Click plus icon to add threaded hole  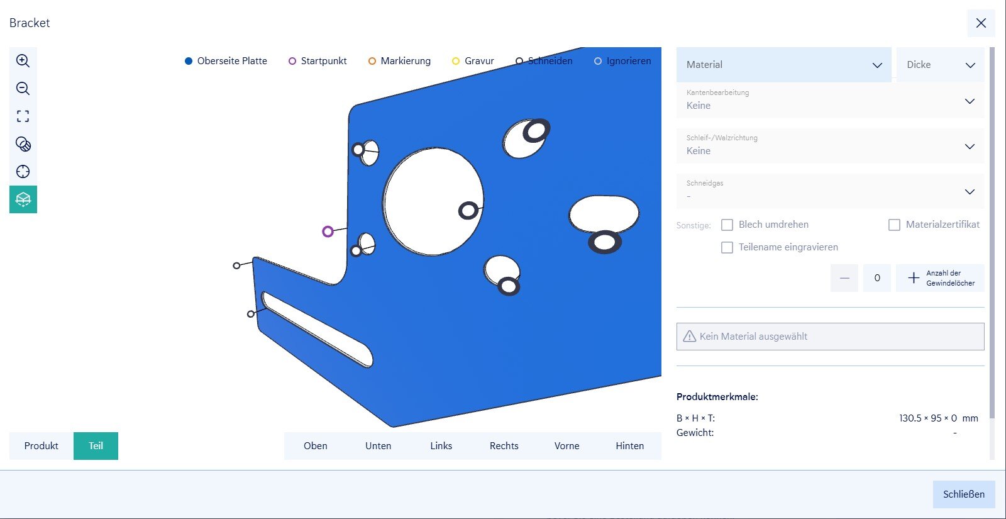point(914,278)
